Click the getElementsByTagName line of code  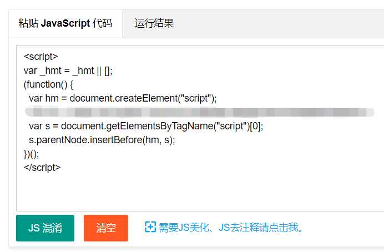click(145, 126)
